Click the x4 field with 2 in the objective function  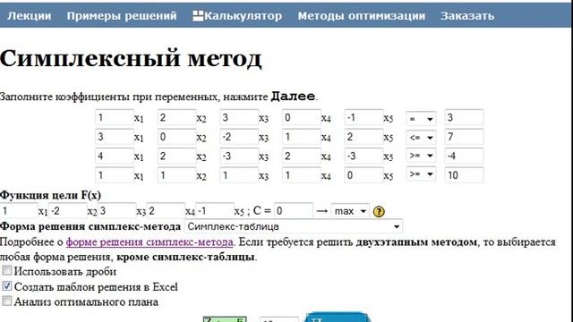click(x=166, y=211)
